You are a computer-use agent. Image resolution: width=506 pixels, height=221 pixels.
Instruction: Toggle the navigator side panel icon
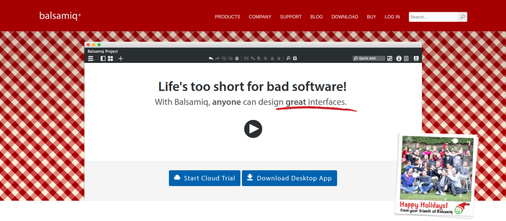click(103, 59)
